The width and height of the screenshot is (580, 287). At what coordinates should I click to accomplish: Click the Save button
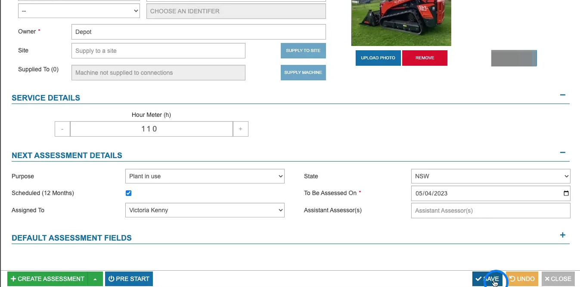(x=487, y=279)
